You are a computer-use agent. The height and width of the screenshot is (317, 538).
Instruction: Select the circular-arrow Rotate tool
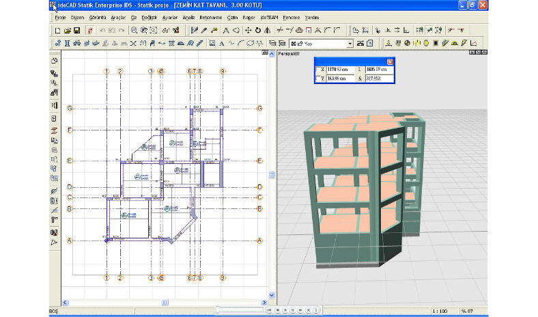[x=257, y=31]
